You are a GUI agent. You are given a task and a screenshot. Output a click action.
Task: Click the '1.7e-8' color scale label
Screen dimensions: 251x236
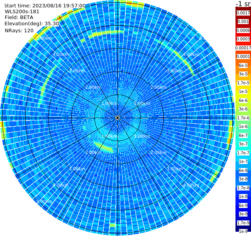point(243,188)
